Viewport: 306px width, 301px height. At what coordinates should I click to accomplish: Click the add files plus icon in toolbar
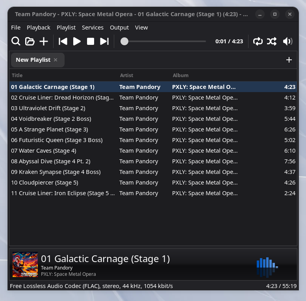44,41
